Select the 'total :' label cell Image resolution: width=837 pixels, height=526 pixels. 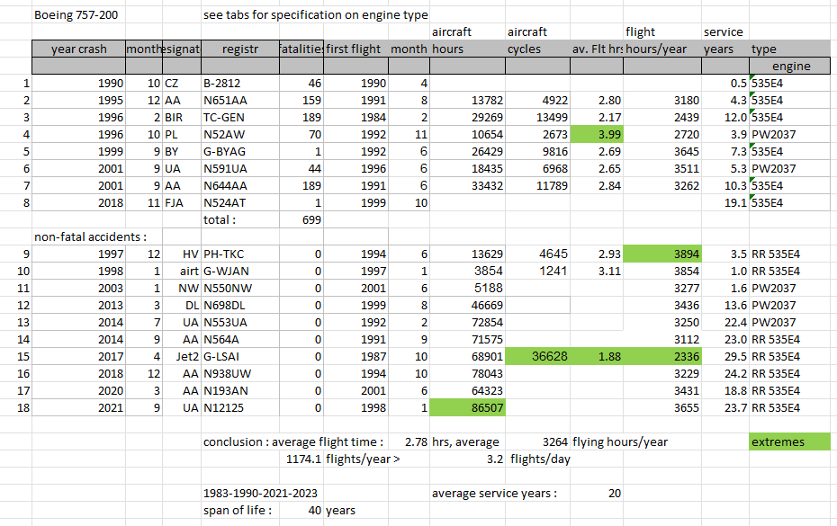click(240, 219)
